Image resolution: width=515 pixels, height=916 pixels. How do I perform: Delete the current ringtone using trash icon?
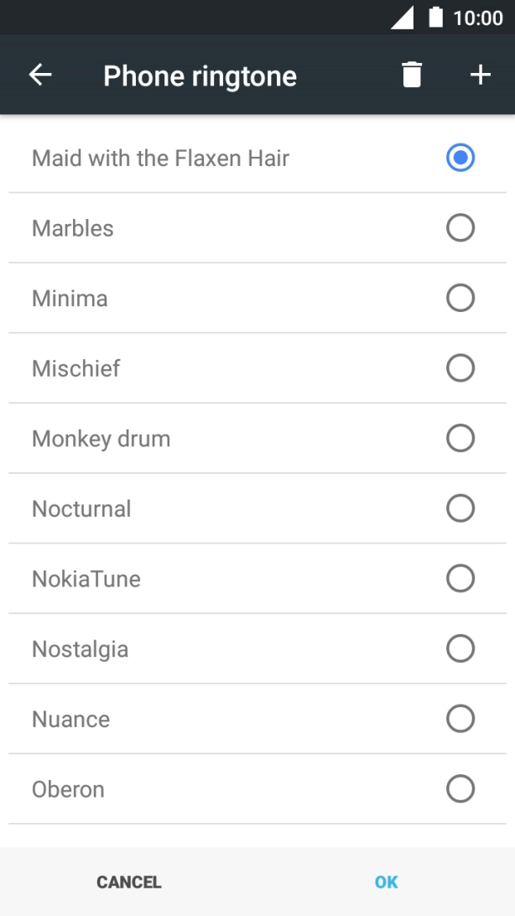point(410,75)
